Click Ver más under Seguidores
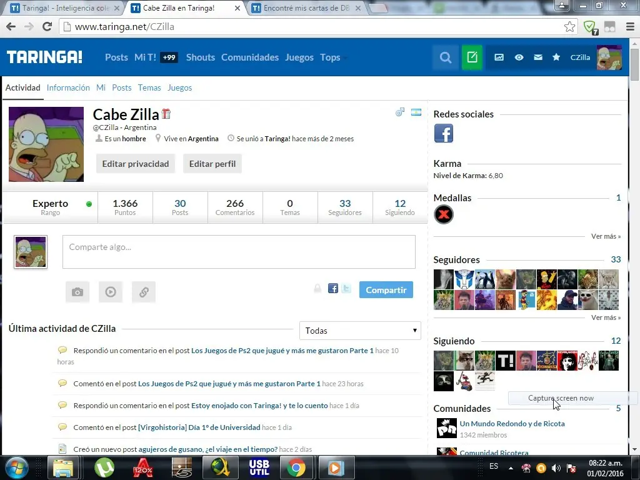Viewport: 640px width, 480px height. pyautogui.click(x=606, y=317)
